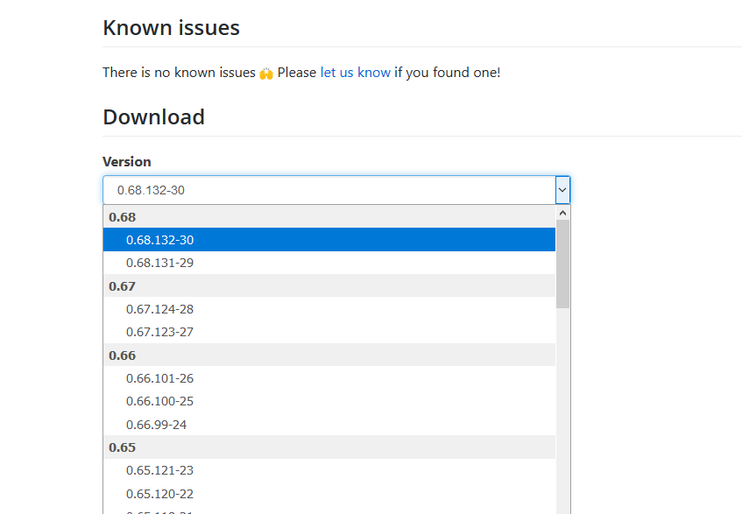Click the version list scrollbar thumb
This screenshot has width=742, height=514.
pos(562,264)
